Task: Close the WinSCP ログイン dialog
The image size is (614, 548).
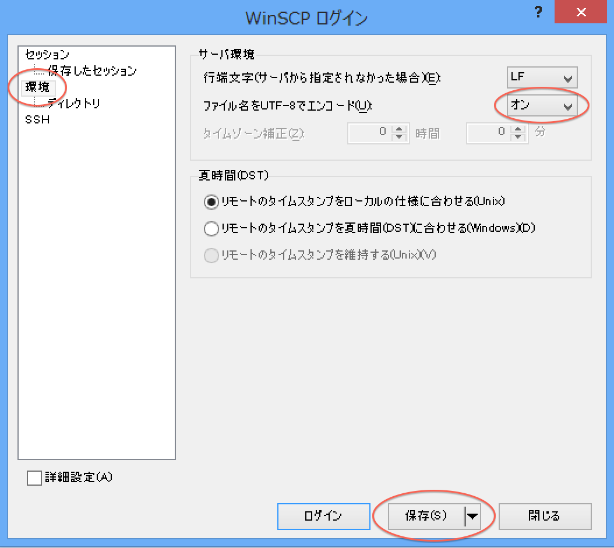Action: coord(581,12)
